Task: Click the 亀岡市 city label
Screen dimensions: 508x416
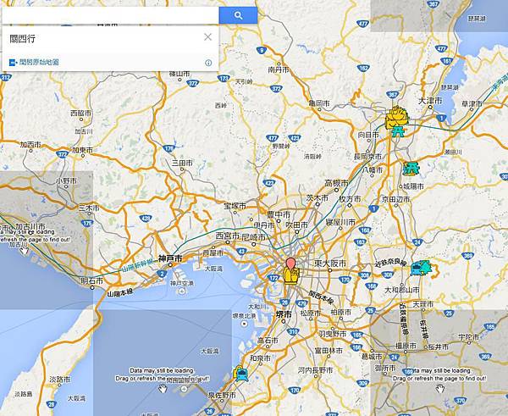Action: 319,103
